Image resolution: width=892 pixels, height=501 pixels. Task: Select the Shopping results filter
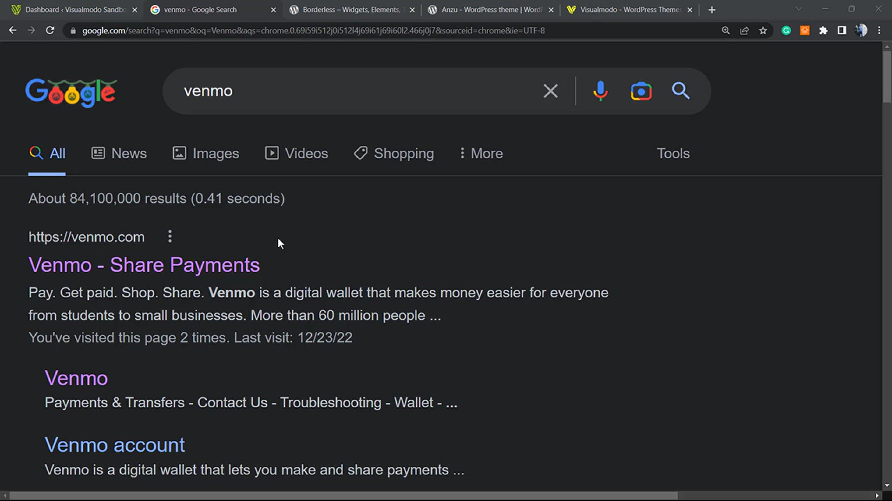click(x=394, y=154)
